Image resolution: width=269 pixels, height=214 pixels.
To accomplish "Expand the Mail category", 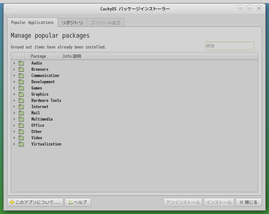I will click(x=14, y=113).
